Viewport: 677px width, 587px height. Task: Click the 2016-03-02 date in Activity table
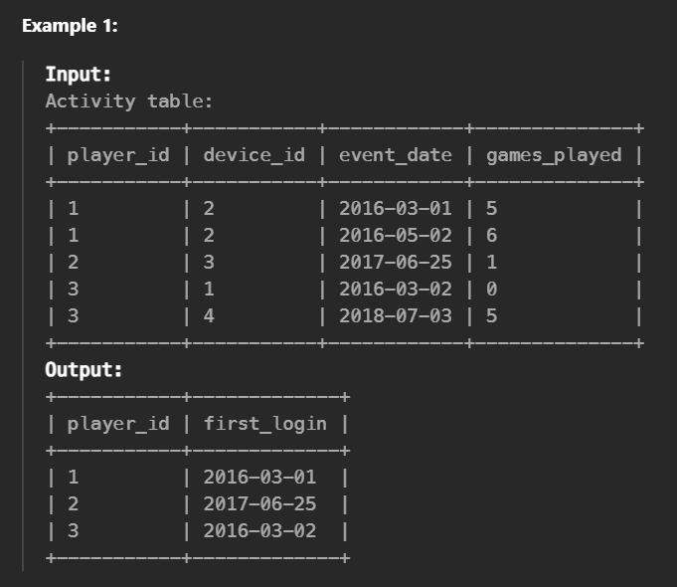coord(396,289)
